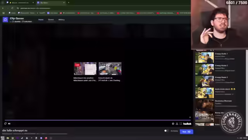The height and width of the screenshot is (140, 248).
Task: Go back with the browser back arrow
Action: [3, 8]
